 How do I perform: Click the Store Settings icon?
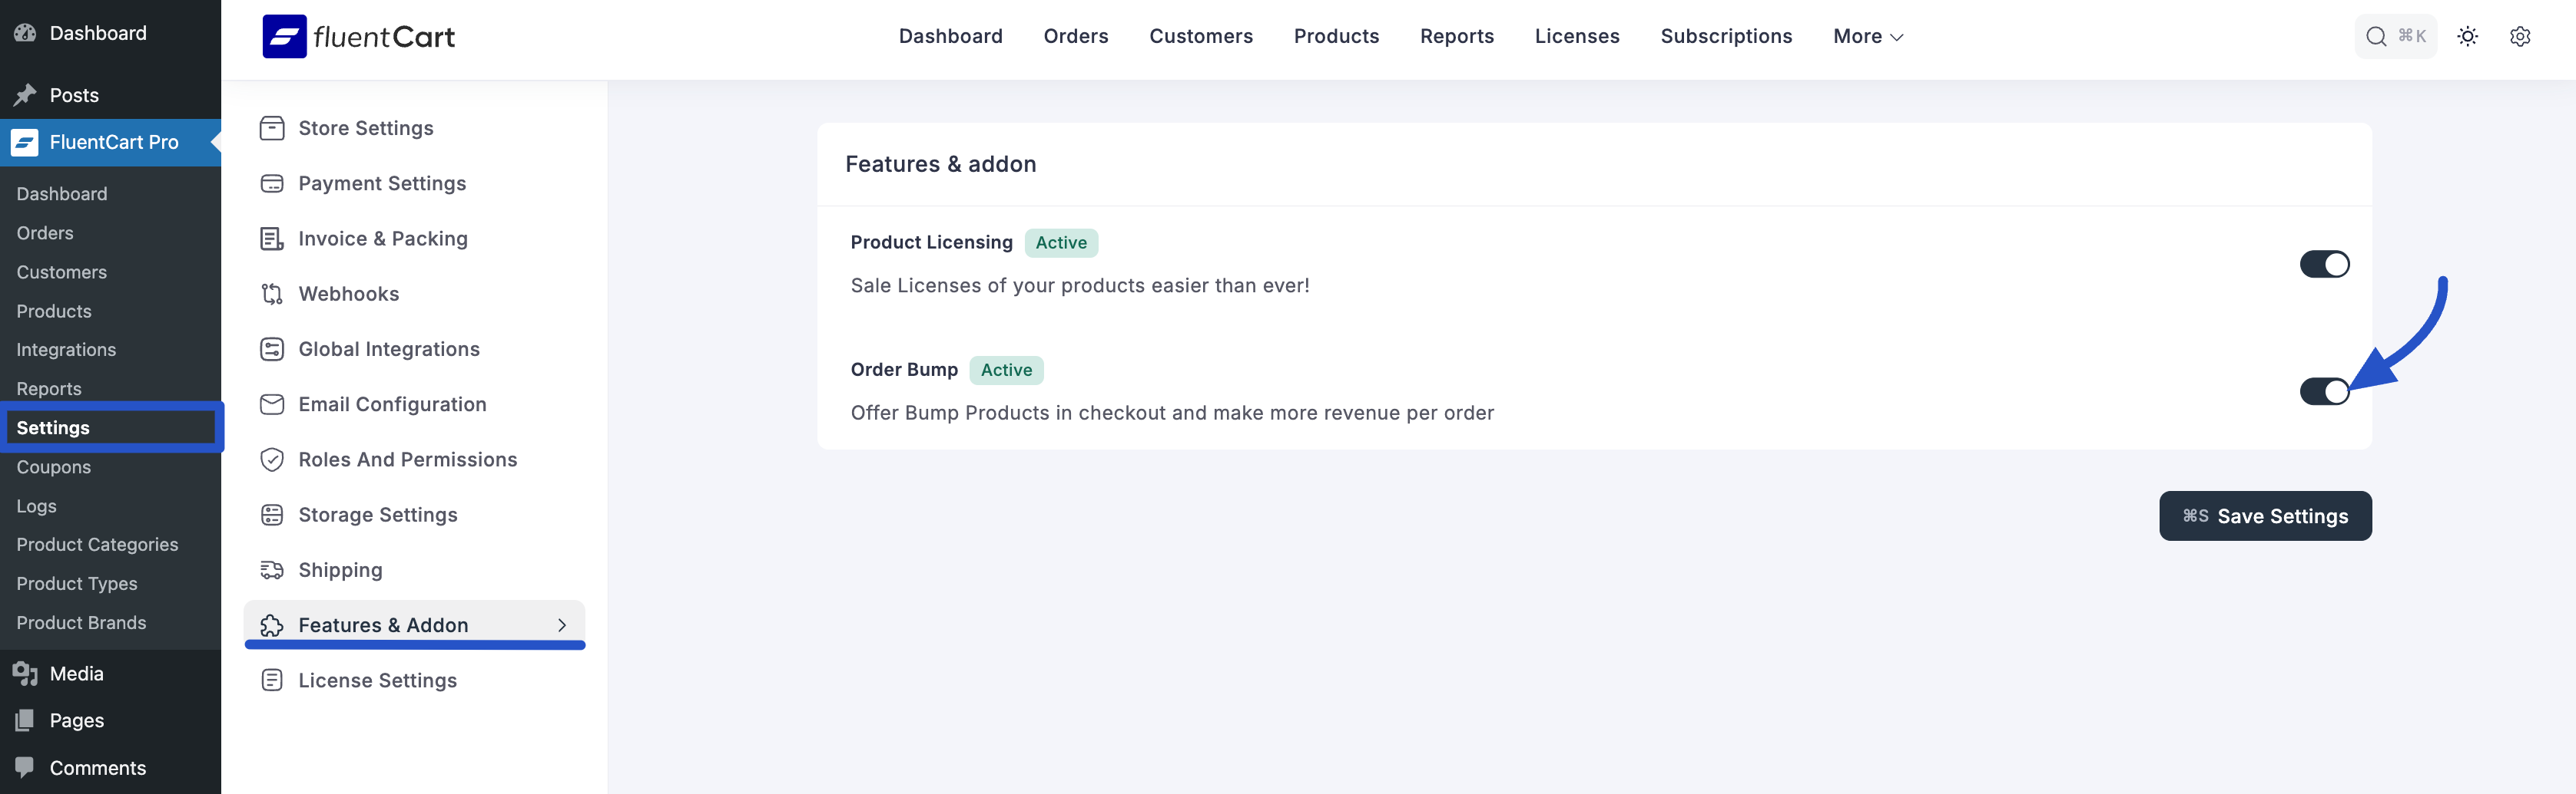[272, 129]
